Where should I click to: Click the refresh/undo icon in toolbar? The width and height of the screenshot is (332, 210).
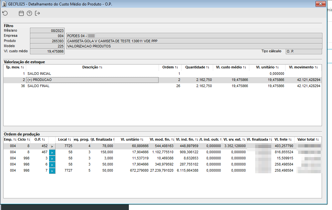click(5, 13)
